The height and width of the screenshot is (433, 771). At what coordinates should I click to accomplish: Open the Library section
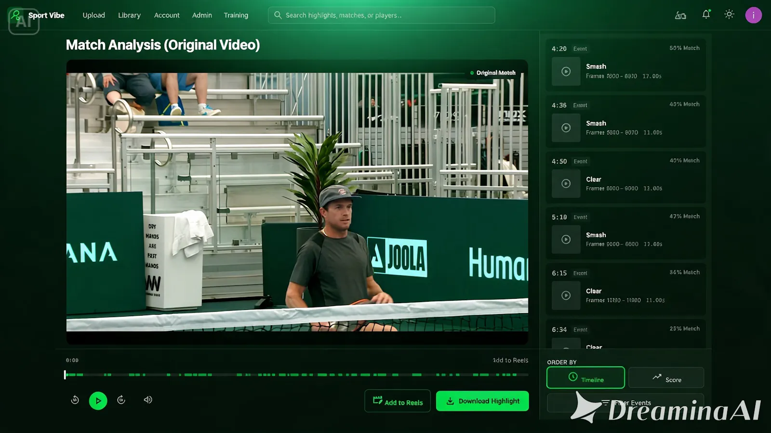click(x=129, y=15)
